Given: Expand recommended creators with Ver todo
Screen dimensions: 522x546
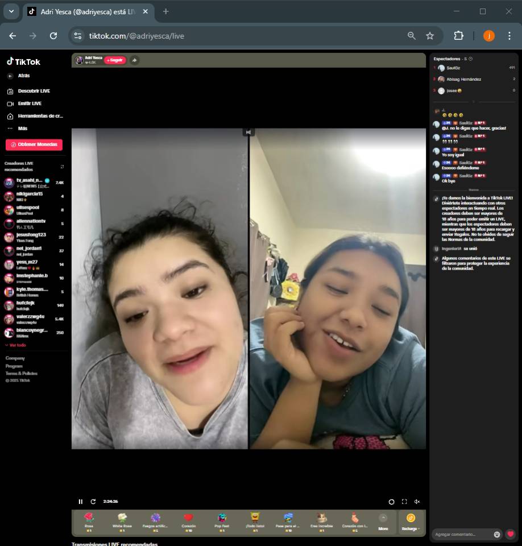Looking at the screenshot, I should tap(16, 345).
